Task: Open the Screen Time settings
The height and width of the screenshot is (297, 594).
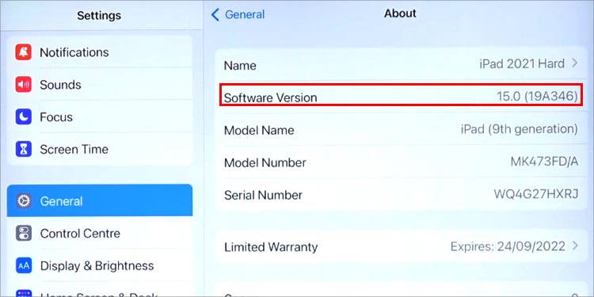Action: pyautogui.click(x=100, y=149)
